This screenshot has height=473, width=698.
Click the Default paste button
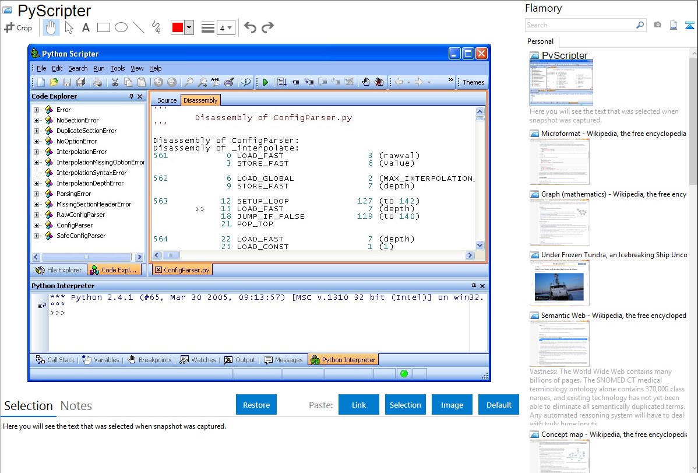point(499,405)
